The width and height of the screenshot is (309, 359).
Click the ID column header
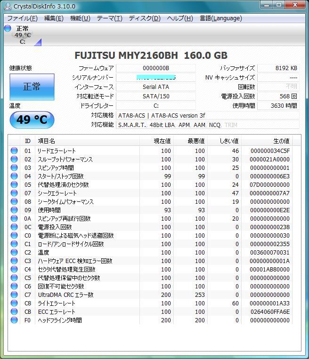point(28,141)
